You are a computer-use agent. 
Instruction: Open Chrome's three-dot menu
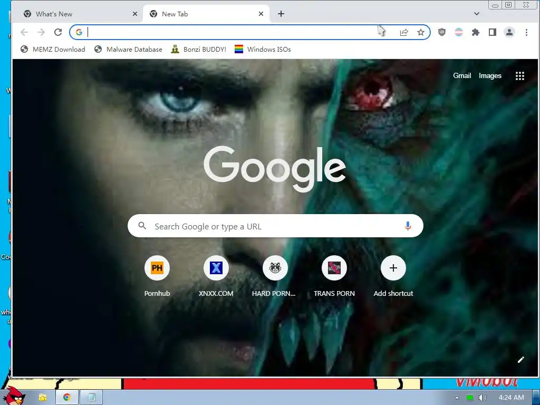[x=526, y=32]
